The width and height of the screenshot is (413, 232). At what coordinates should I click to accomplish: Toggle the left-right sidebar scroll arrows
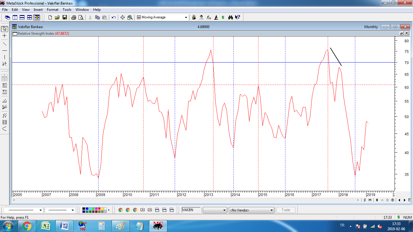click(x=5, y=77)
